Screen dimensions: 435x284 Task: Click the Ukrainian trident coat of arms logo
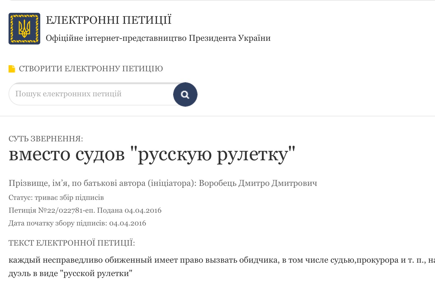[x=24, y=29]
